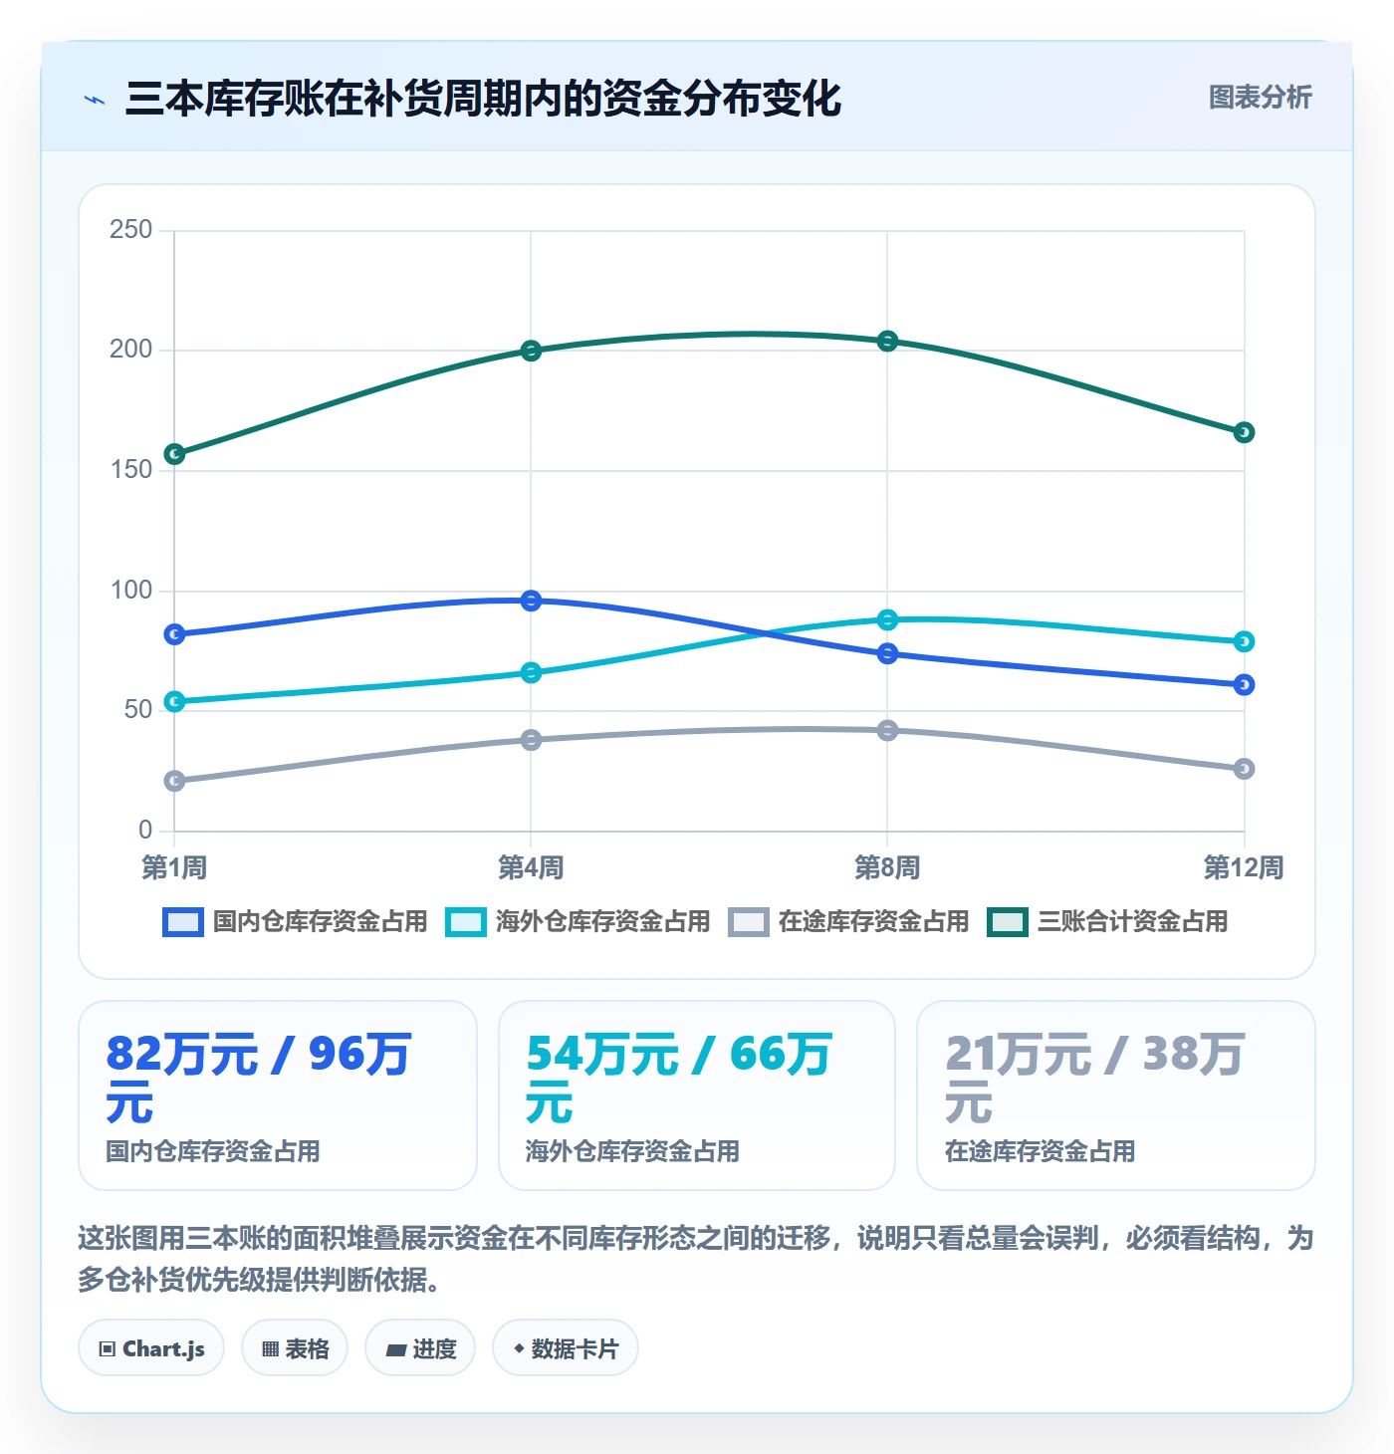Open the 82万元 / 96万元 data card
1394x1454 pixels.
click(x=278, y=1095)
